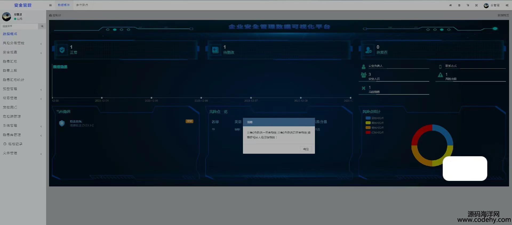Click the X icon beside 当前隐患
Viewport: 512px width, 225px height.
tap(363, 88)
